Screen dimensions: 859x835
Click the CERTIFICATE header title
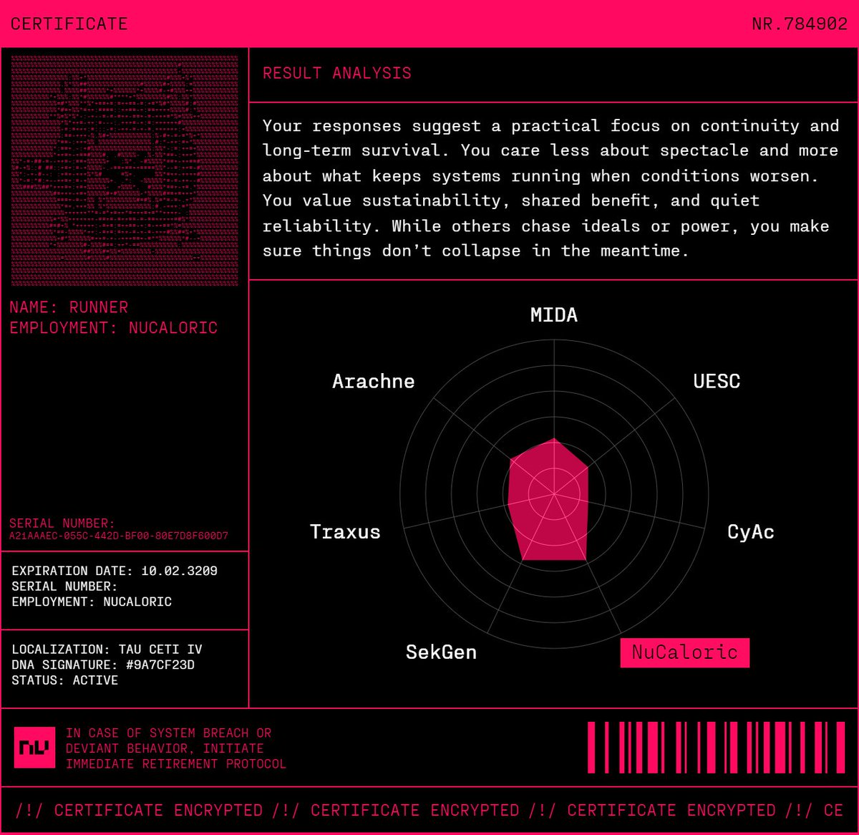coord(69,24)
